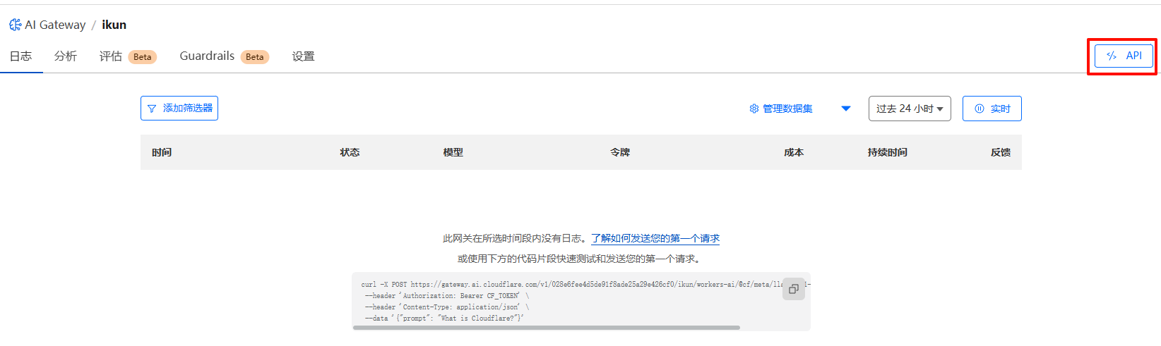Click the 模型 column header
The height and width of the screenshot is (346, 1161).
pyautogui.click(x=453, y=152)
